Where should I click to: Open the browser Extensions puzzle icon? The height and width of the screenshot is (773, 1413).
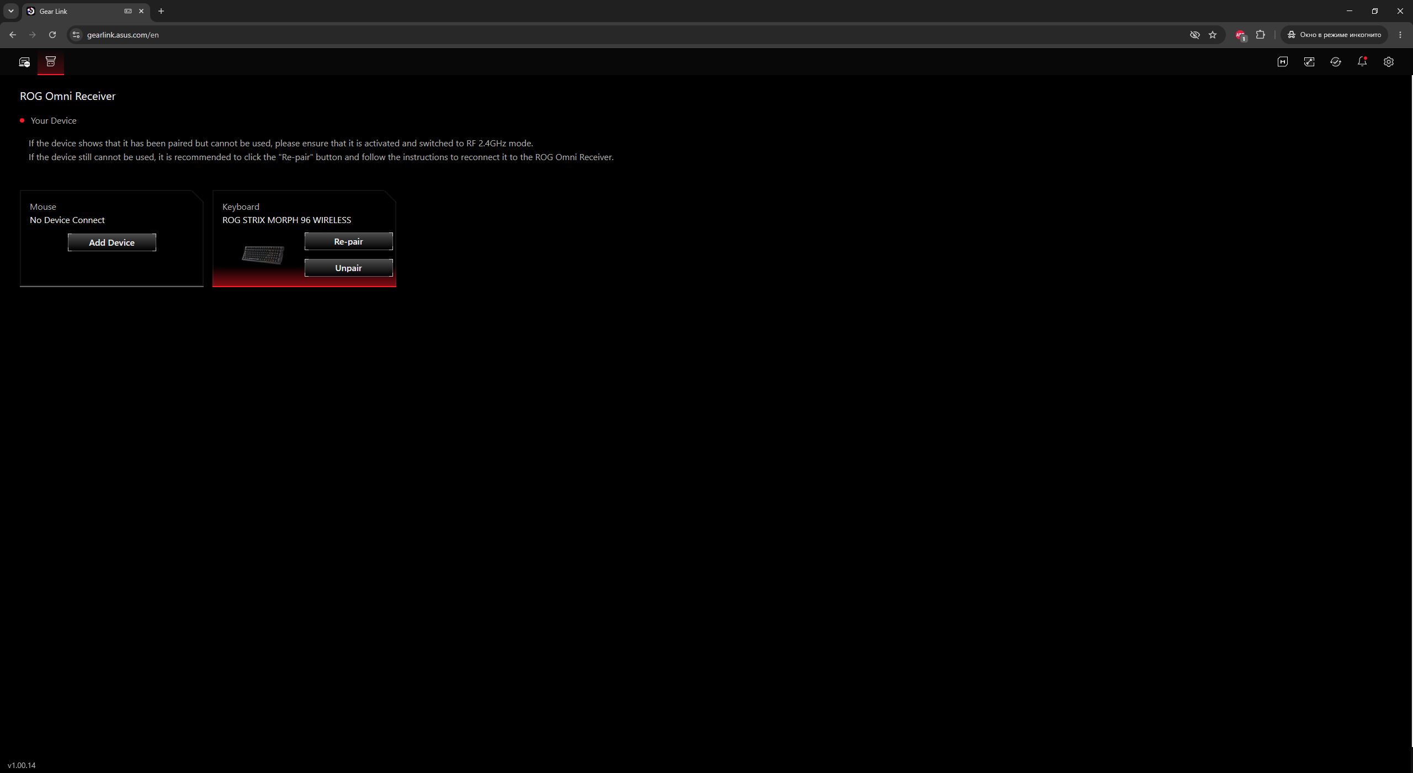coord(1261,35)
